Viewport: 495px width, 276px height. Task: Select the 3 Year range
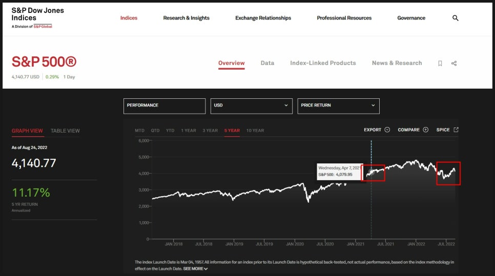tap(210, 131)
